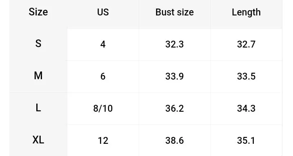
Task: Select length value 35.1
Action: (x=246, y=141)
